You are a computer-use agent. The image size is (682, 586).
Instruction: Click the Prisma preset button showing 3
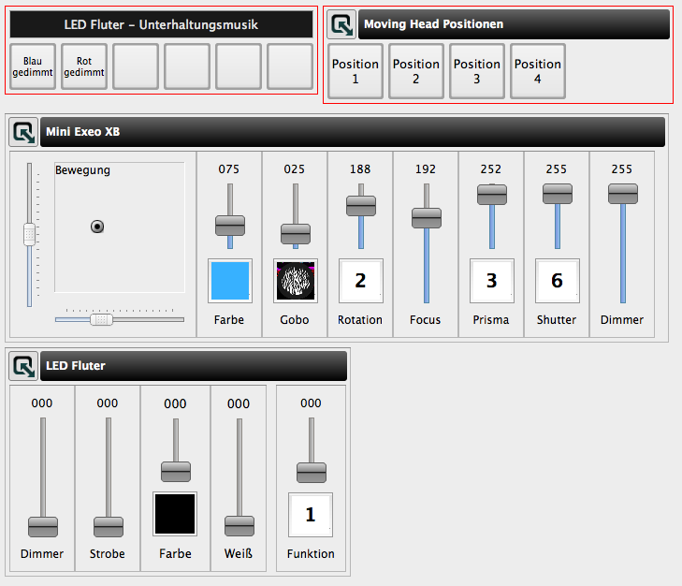pyautogui.click(x=492, y=281)
